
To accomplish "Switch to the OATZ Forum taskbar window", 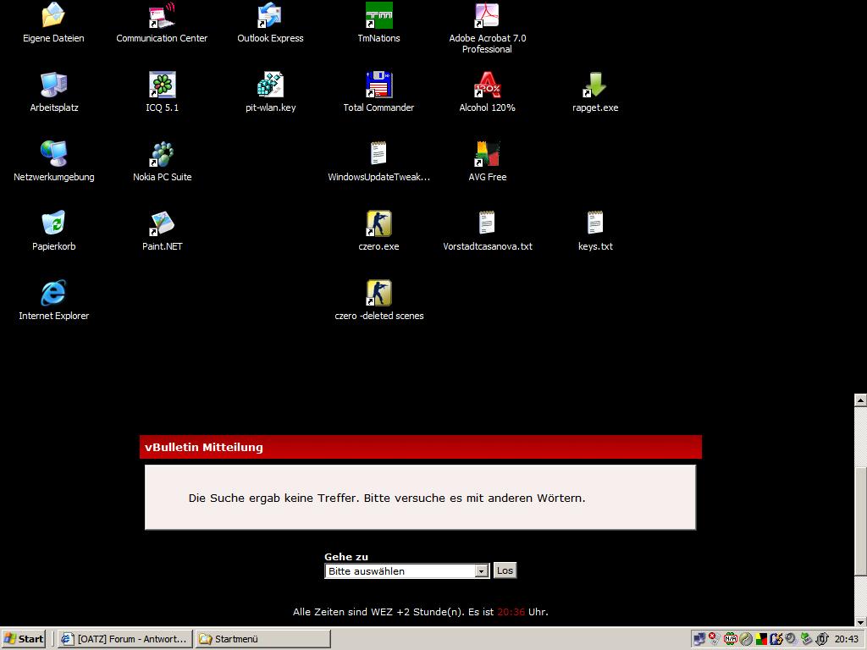I will click(x=124, y=639).
